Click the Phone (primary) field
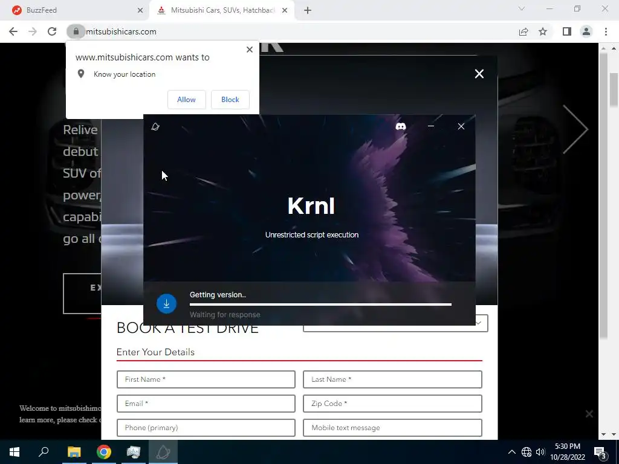 pyautogui.click(x=206, y=428)
